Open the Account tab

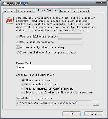9,11
